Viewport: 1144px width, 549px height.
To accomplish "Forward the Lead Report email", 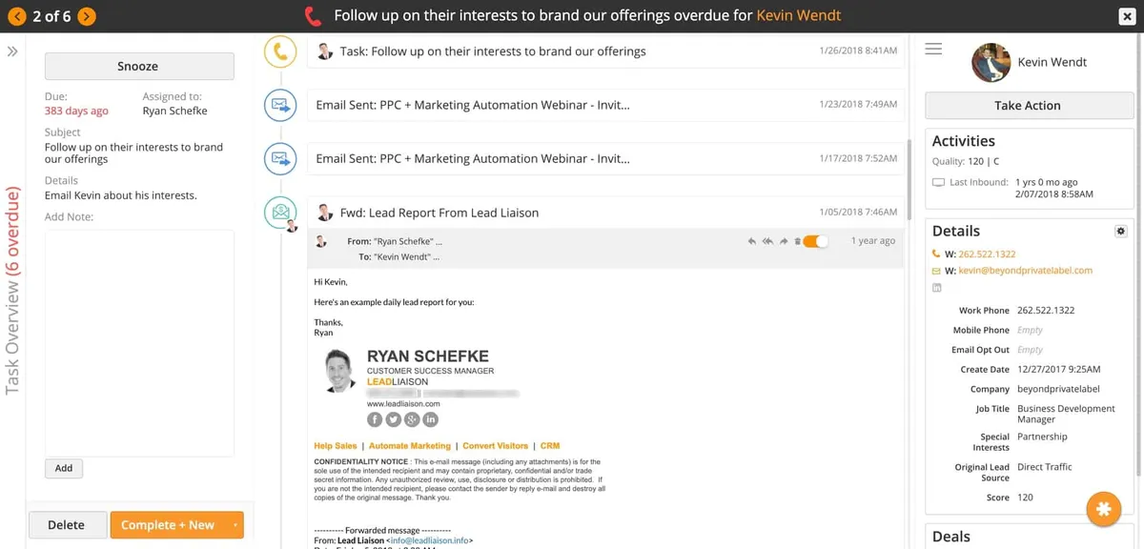I will coord(784,242).
